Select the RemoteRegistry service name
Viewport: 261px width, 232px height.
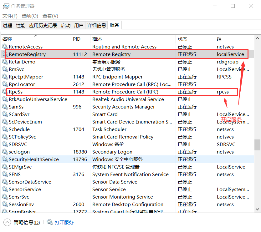pyautogui.click(x=27, y=54)
